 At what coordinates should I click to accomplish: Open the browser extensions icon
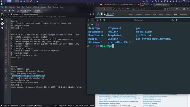pyautogui.click(x=184, y=9)
